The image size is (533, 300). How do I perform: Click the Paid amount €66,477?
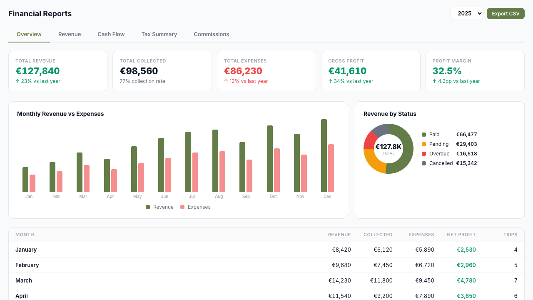pos(467,135)
